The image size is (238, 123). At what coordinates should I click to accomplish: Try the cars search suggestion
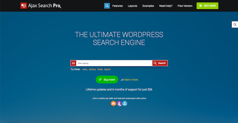[x=85, y=69]
